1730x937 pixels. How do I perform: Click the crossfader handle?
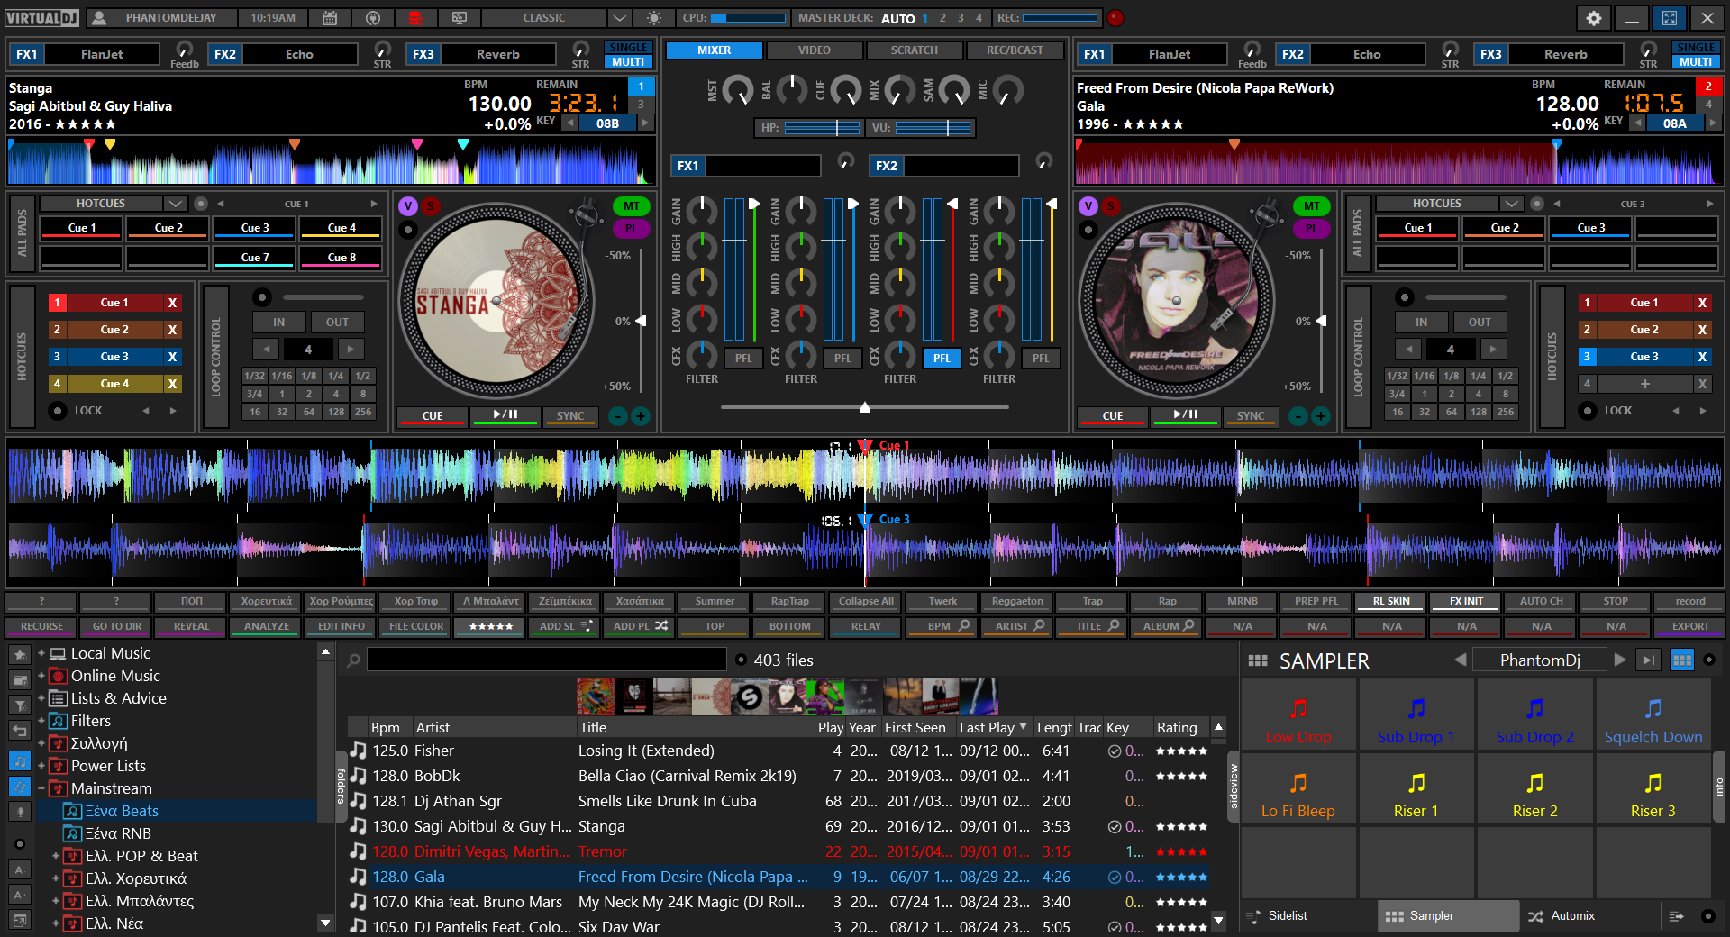(x=865, y=407)
